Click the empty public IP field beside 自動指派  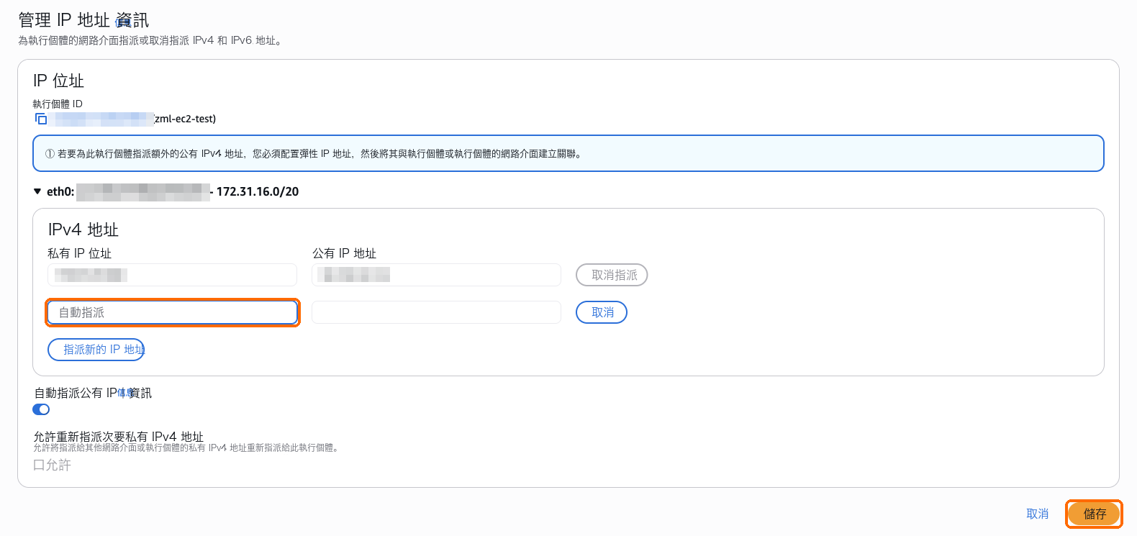pyautogui.click(x=436, y=312)
